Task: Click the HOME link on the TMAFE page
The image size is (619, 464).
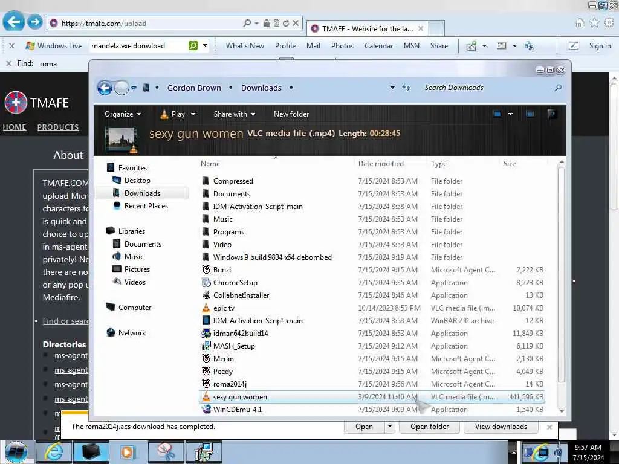Action: pos(15,127)
